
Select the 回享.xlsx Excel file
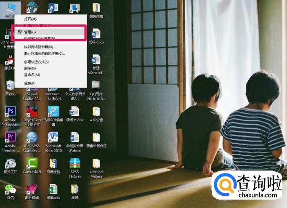pyautogui.click(x=53, y=189)
